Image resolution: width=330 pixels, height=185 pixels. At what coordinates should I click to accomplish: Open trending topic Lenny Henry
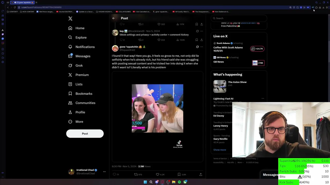(x=221, y=126)
